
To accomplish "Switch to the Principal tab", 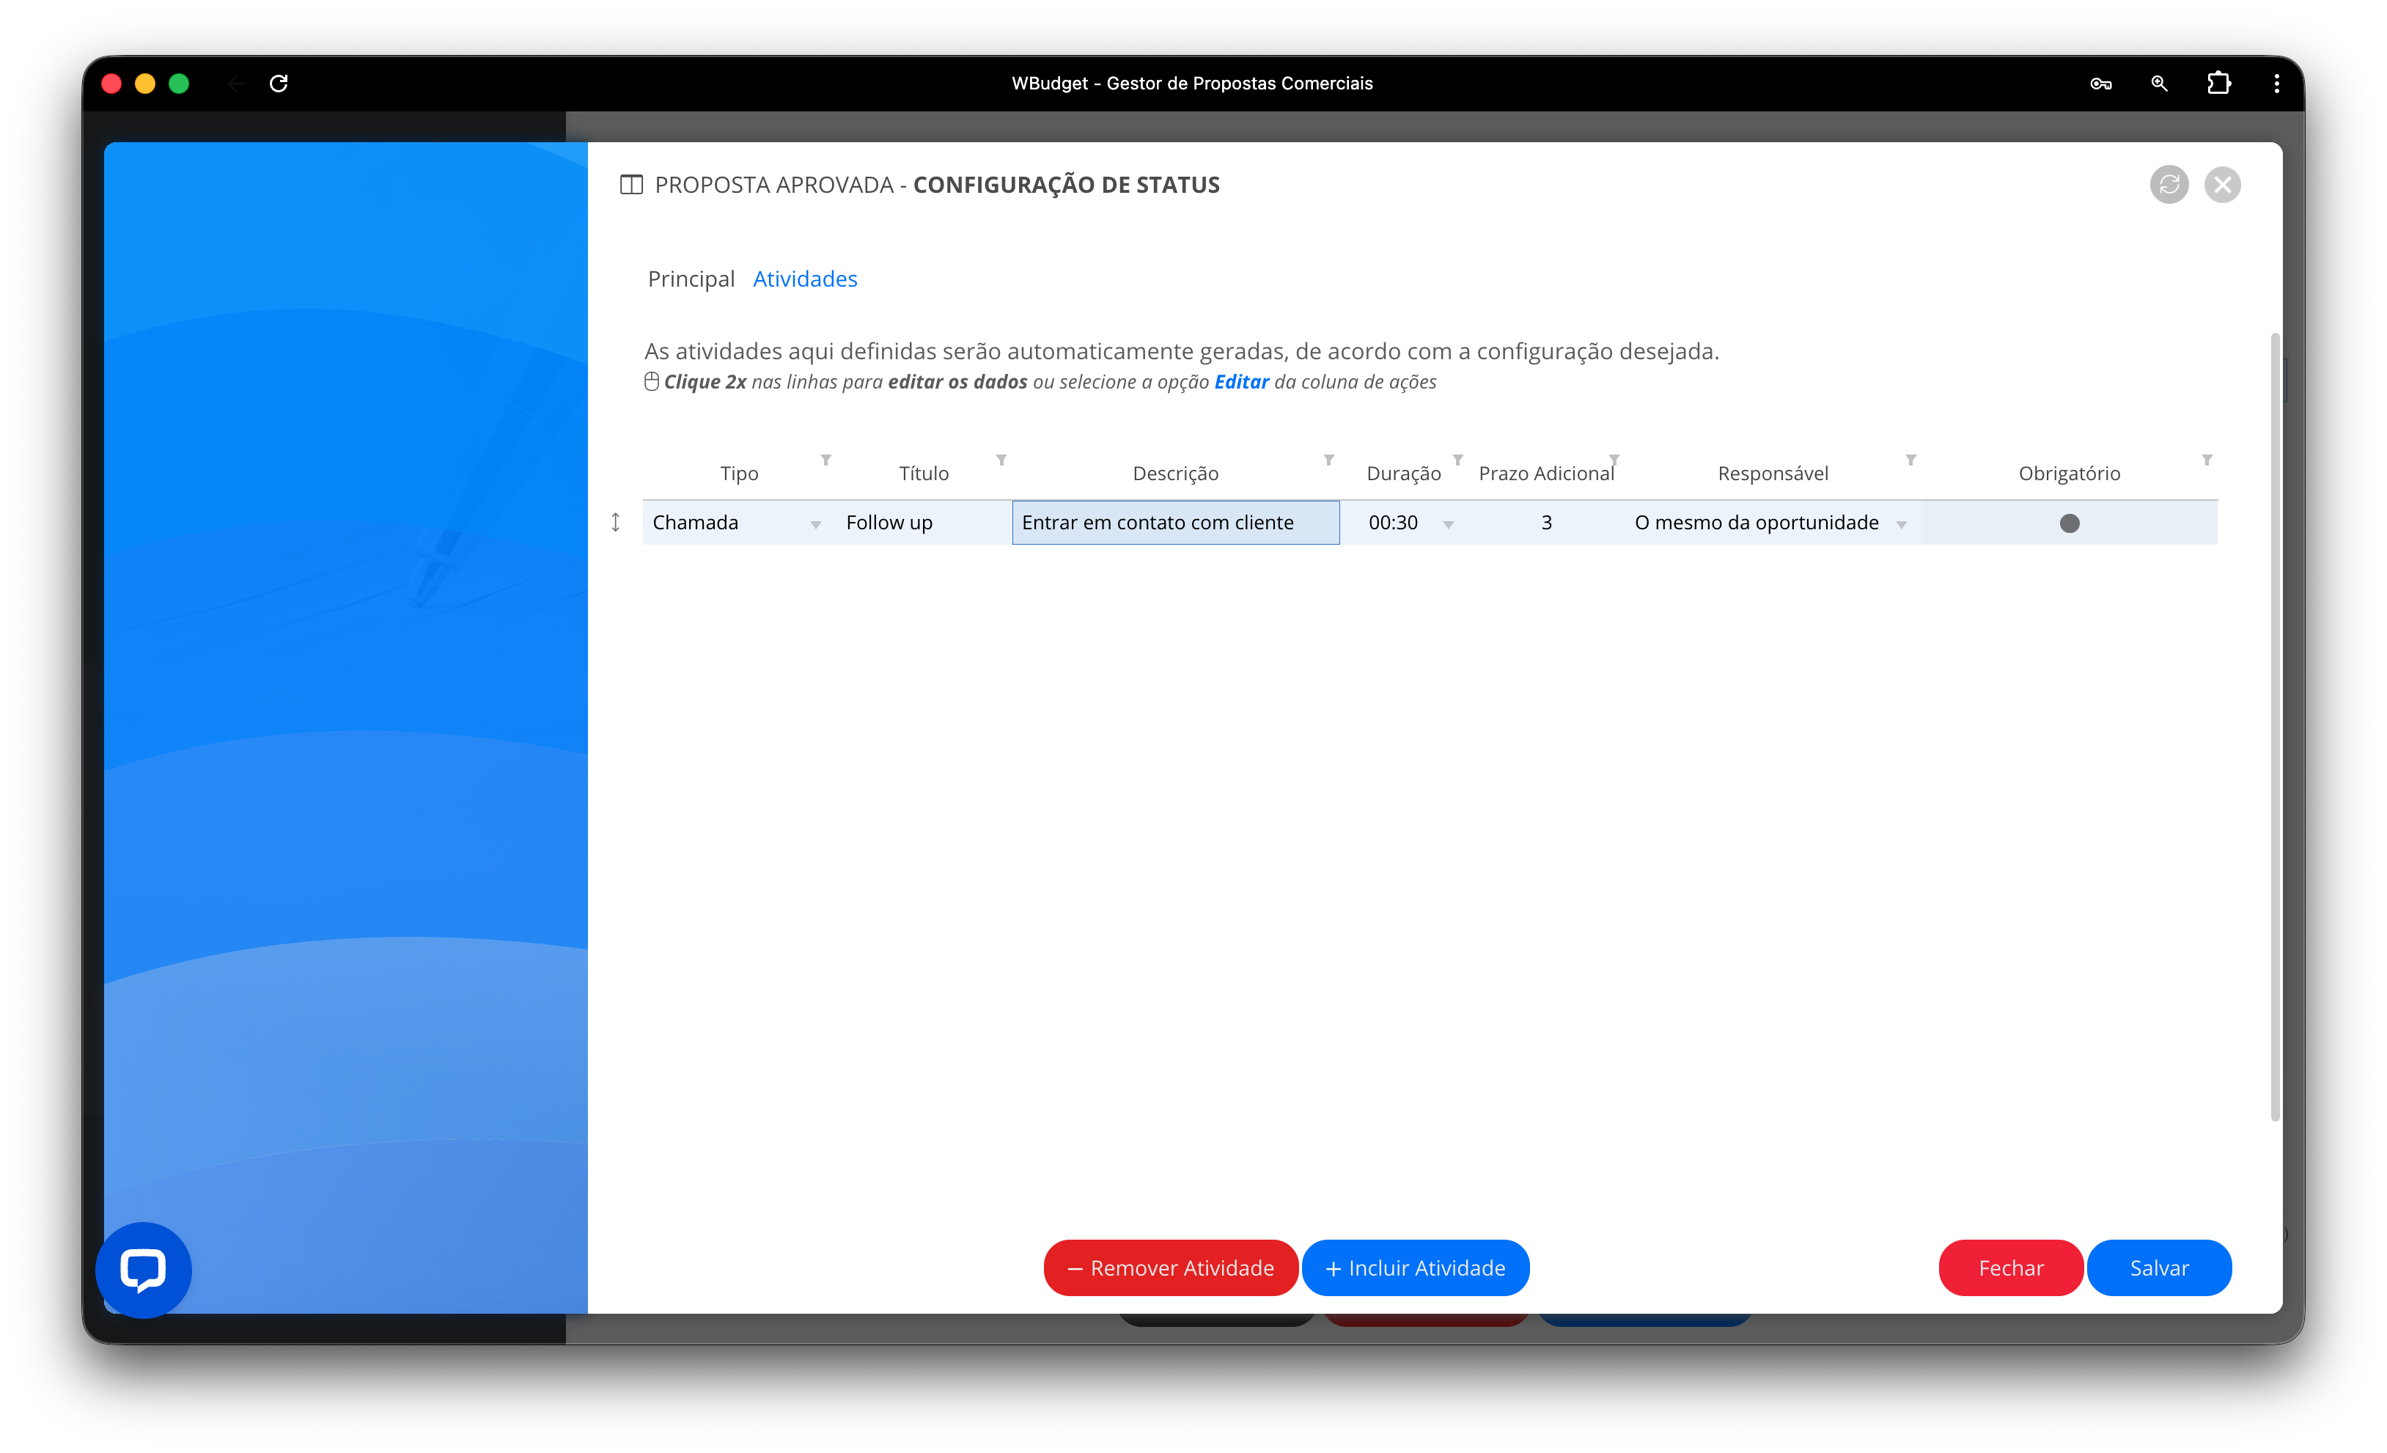I will [x=691, y=279].
